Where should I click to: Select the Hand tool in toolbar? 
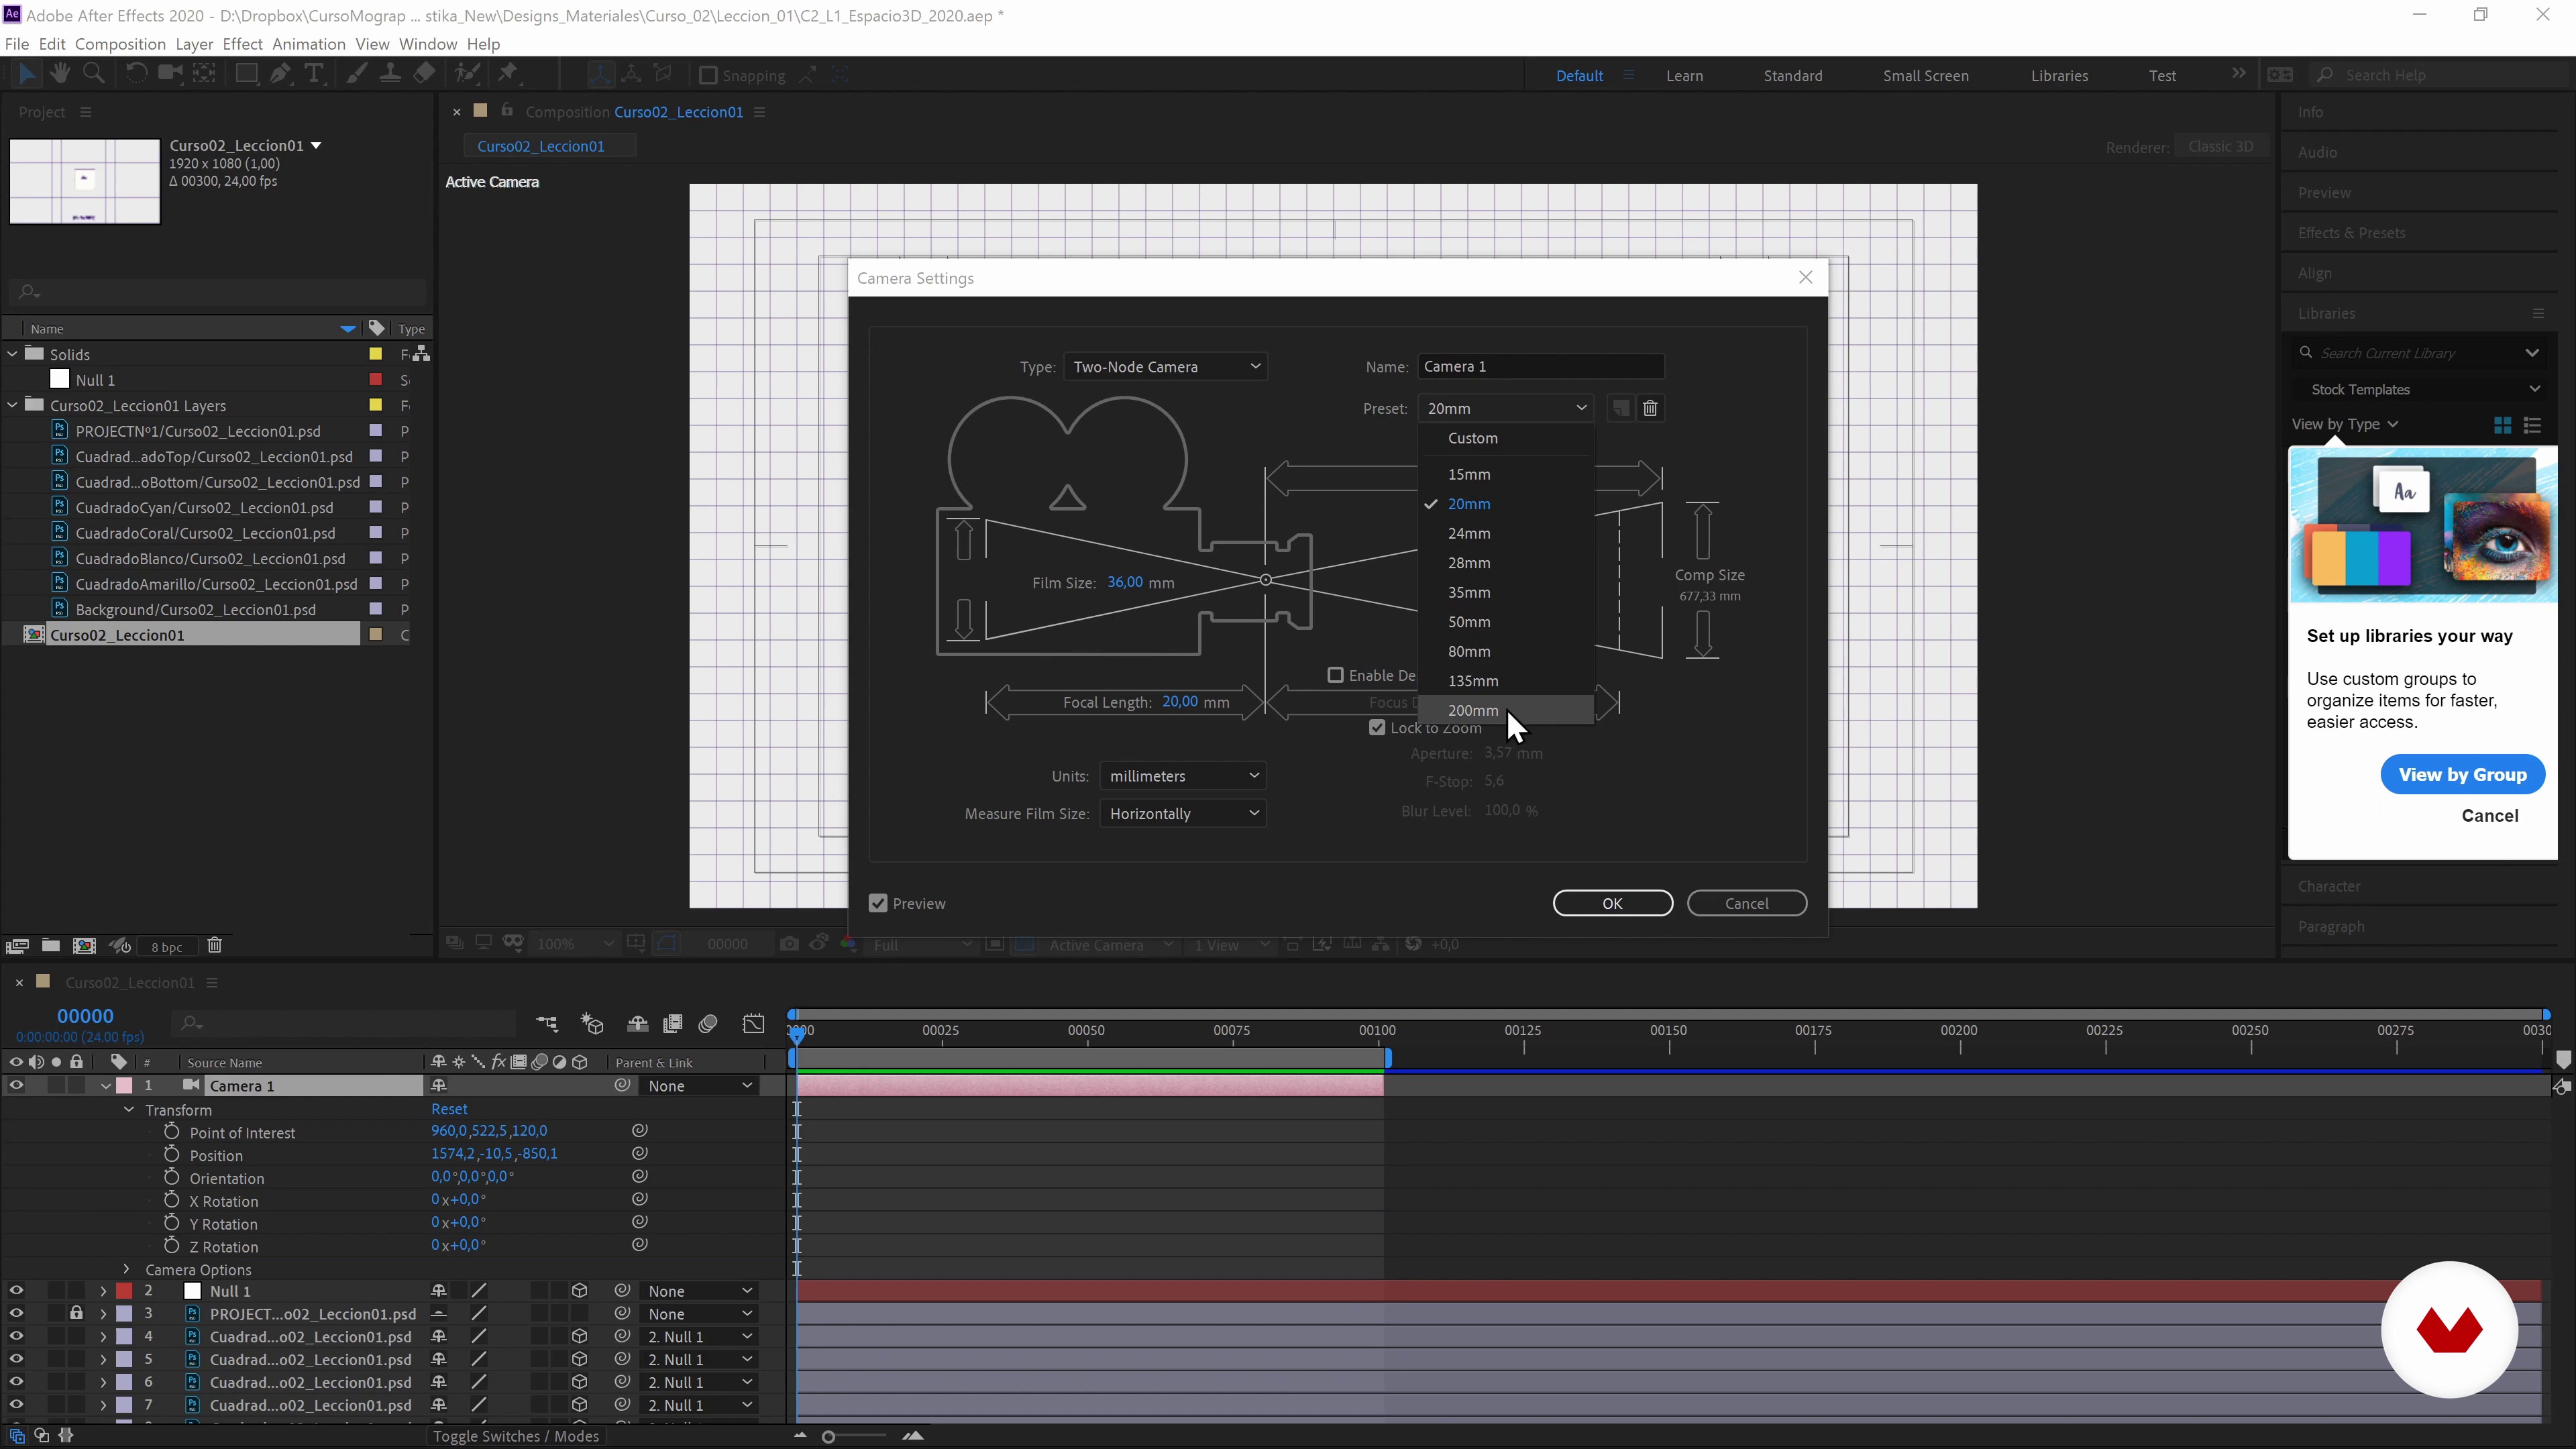pos(60,73)
